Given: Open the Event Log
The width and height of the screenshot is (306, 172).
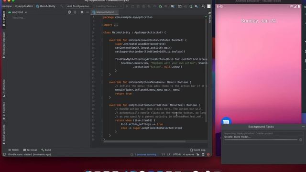Looking at the screenshot, I should point(197,150).
